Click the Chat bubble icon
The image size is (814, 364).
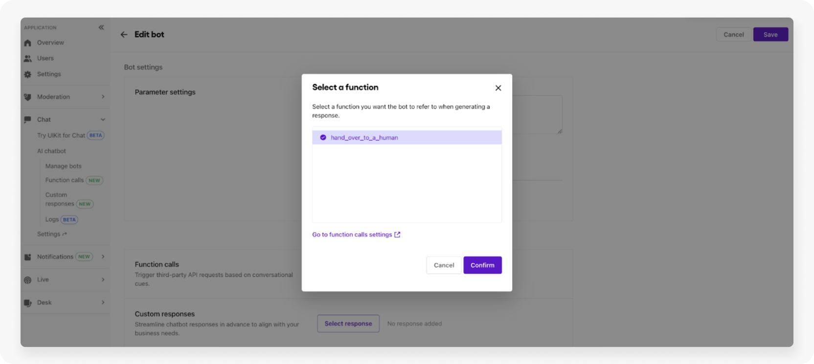[28, 119]
